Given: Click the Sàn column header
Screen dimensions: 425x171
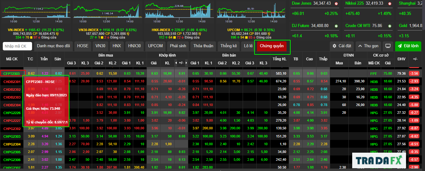Looking at the screenshot, I should coord(58,59).
